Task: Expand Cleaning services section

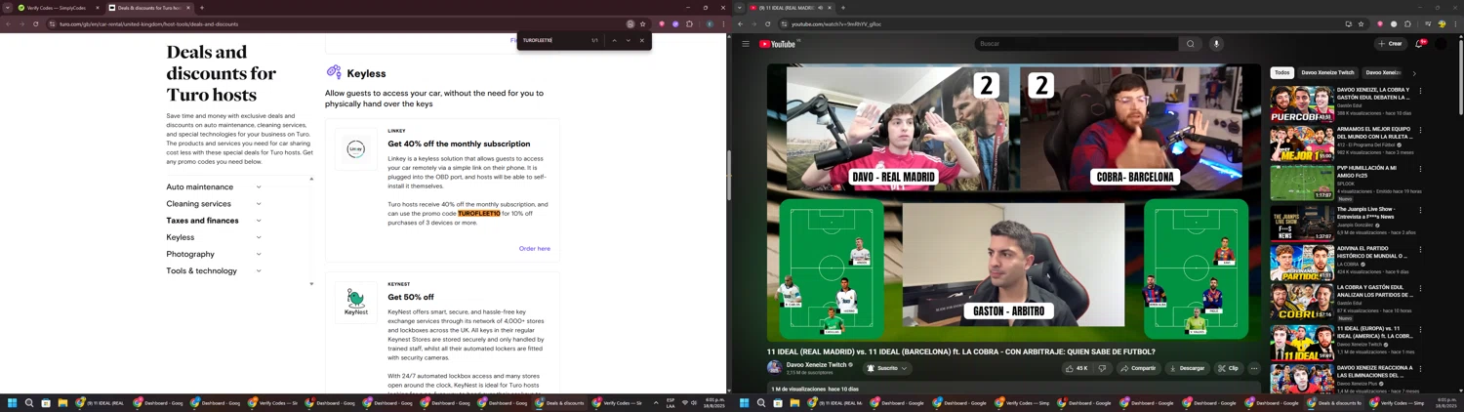Action: (x=214, y=203)
